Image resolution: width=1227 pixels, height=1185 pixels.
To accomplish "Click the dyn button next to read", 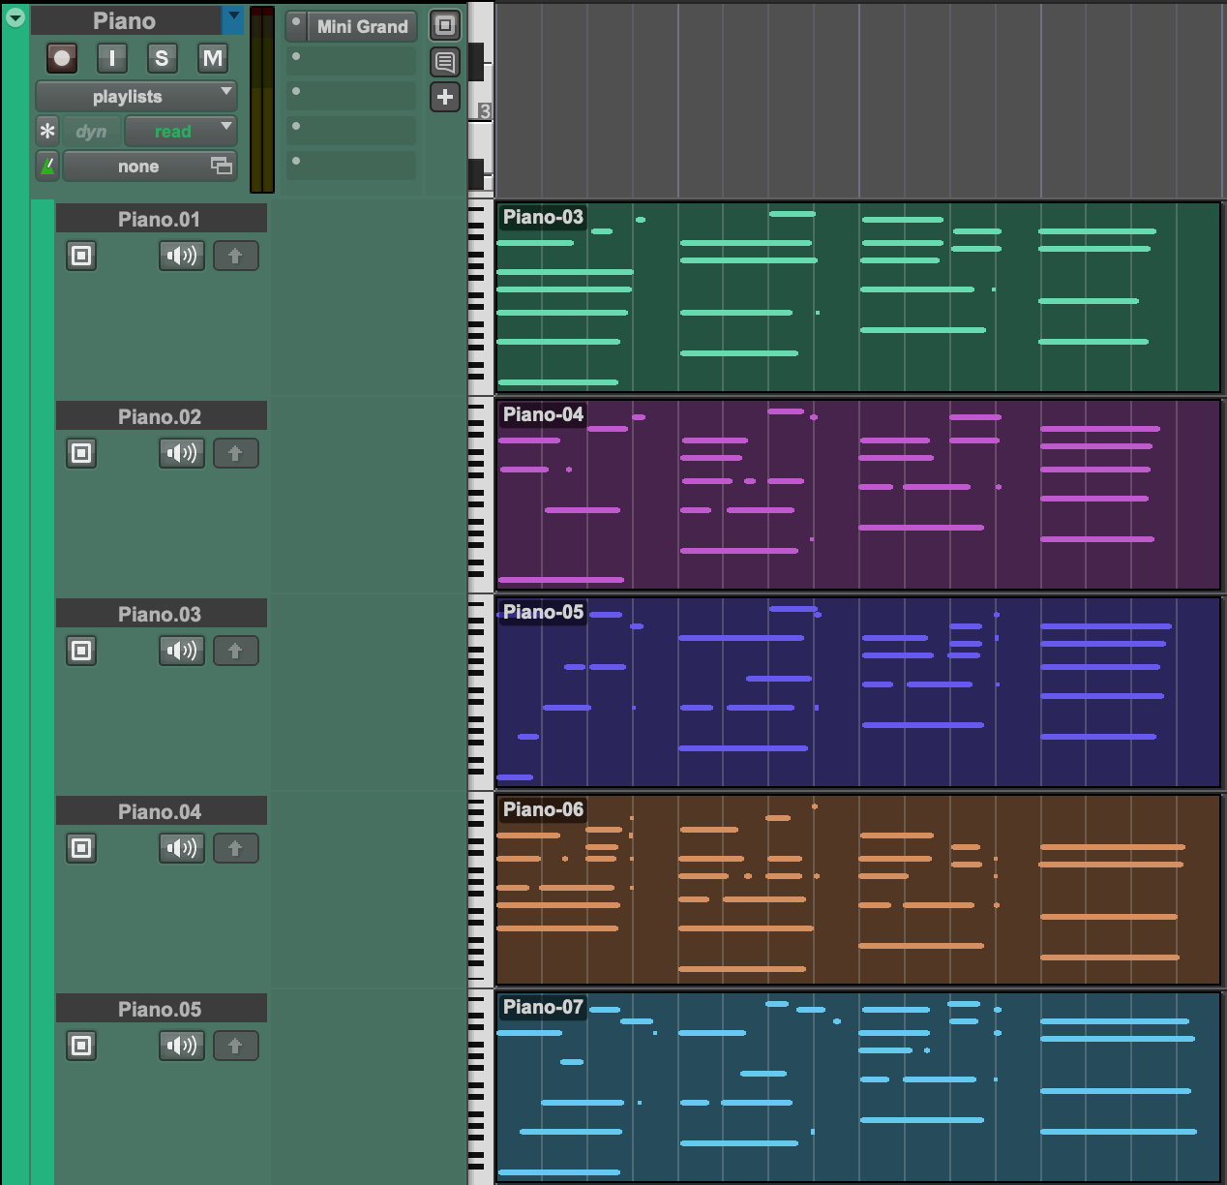I will pos(91,131).
